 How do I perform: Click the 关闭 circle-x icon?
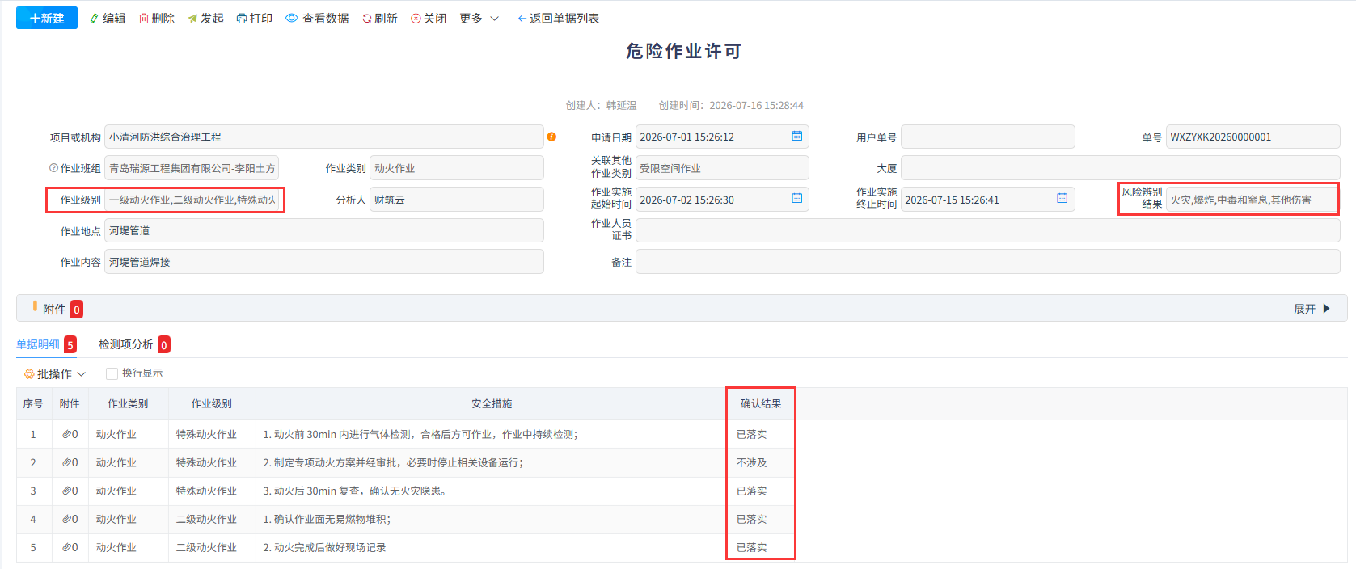(x=416, y=19)
